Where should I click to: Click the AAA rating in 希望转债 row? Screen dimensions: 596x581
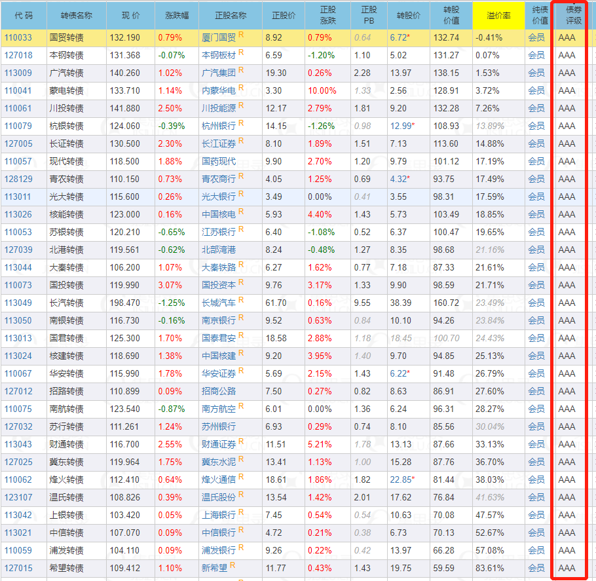coord(567,568)
